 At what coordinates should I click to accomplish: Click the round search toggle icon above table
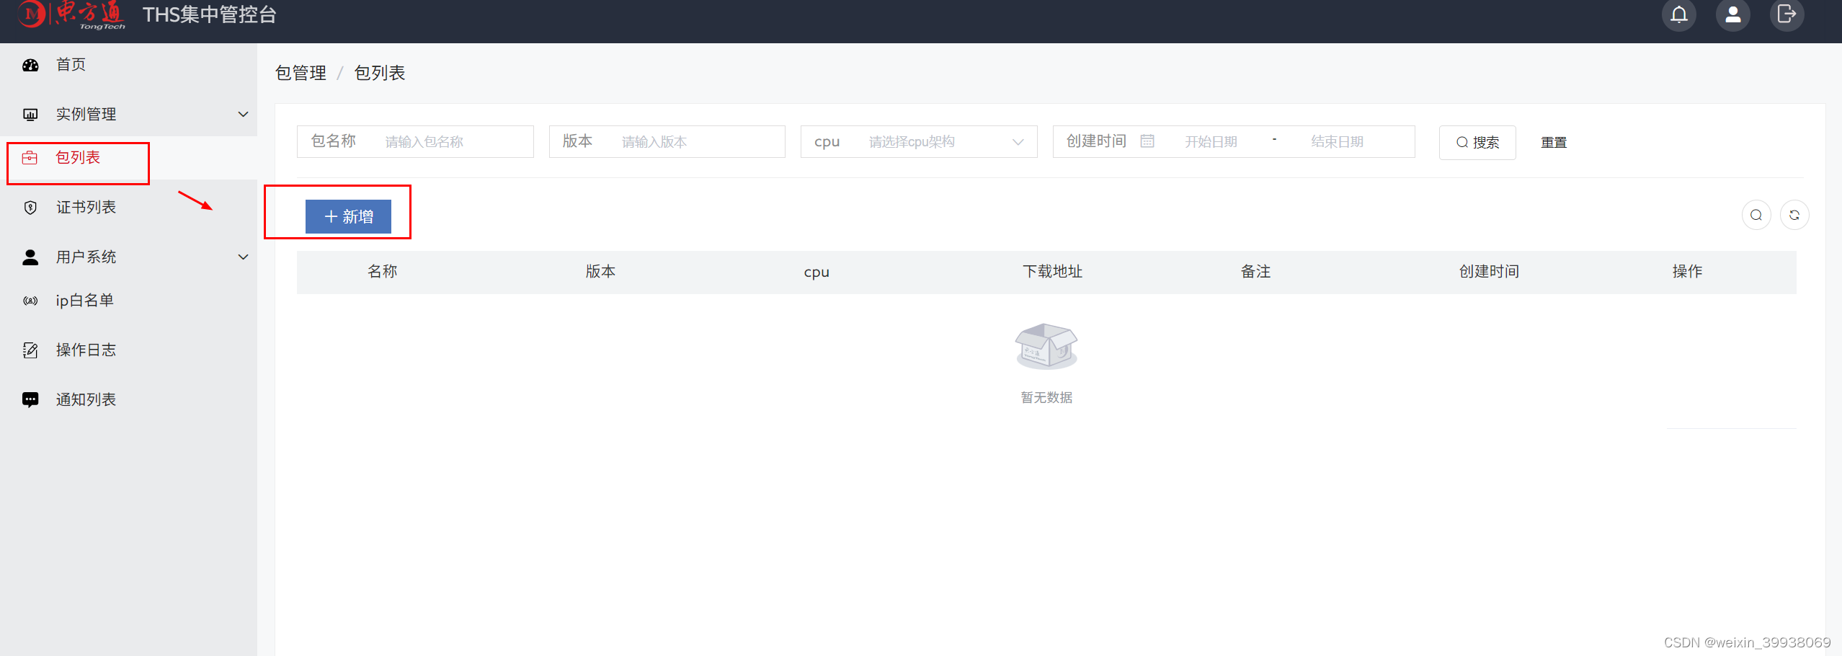click(1756, 215)
